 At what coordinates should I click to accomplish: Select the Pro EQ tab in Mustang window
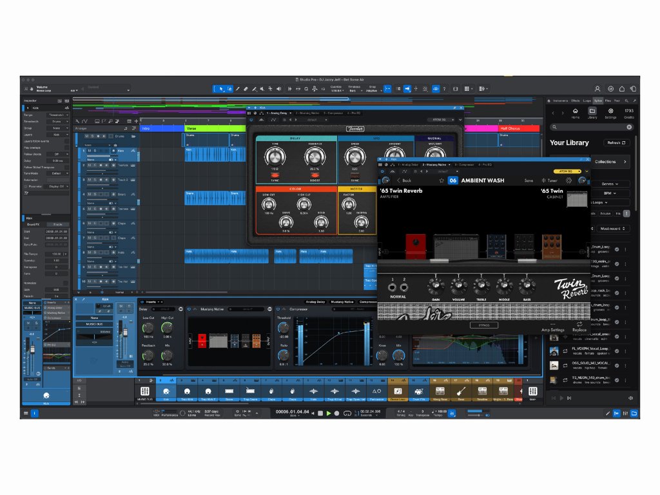pos(485,164)
